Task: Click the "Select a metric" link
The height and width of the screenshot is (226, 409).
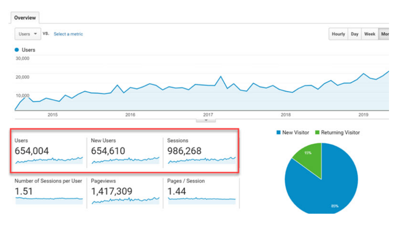Action: [x=68, y=34]
